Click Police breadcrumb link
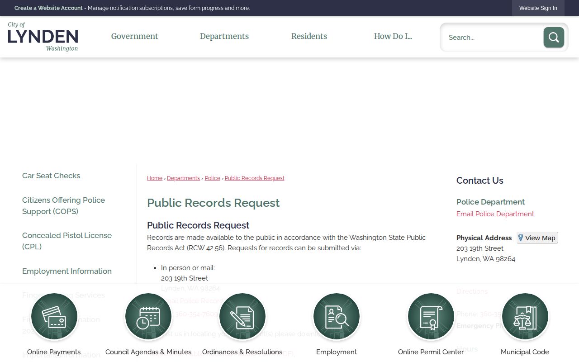579x362 pixels. click(213, 178)
